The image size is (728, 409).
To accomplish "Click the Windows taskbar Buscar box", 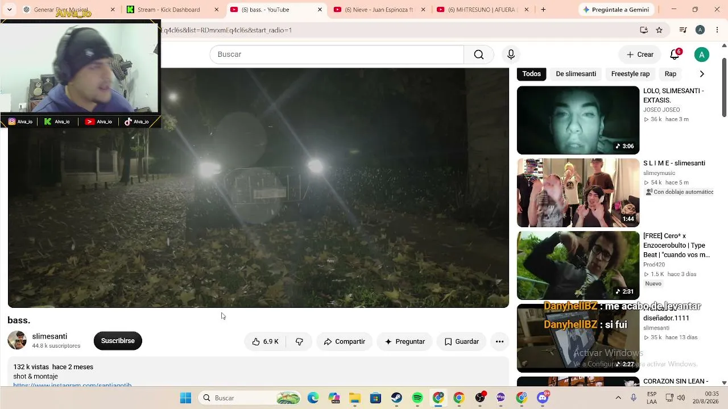I will point(250,398).
